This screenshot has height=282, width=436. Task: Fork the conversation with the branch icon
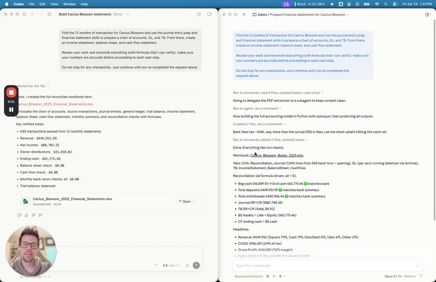click(41, 215)
